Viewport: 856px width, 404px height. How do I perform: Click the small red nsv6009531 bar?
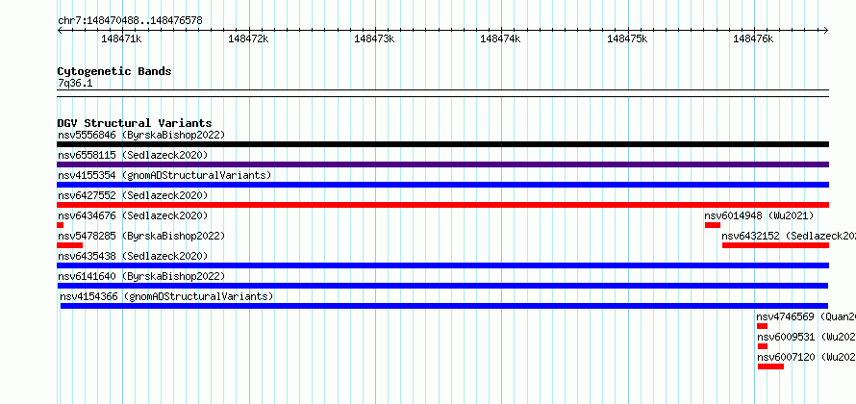pos(763,346)
